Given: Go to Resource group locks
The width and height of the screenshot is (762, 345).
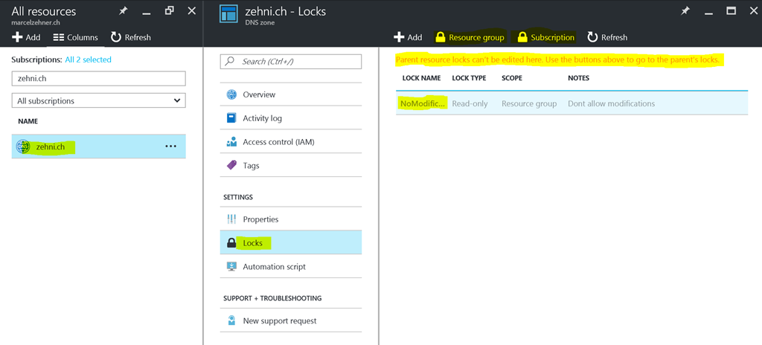Looking at the screenshot, I should [x=470, y=37].
